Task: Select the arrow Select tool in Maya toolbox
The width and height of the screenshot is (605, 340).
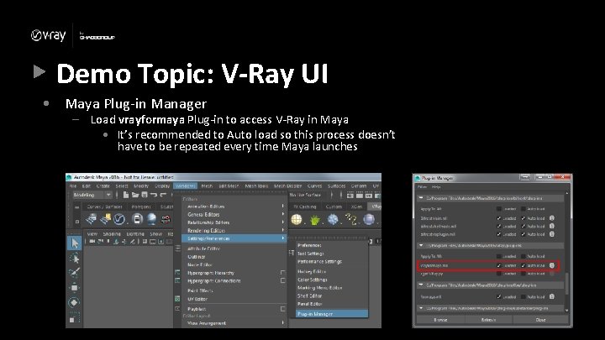Action: pyautogui.click(x=75, y=243)
